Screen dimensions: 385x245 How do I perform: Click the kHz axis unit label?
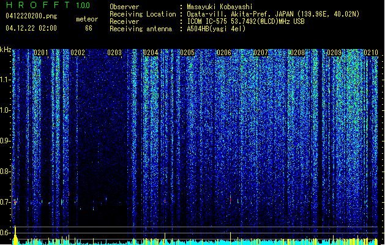(6, 50)
